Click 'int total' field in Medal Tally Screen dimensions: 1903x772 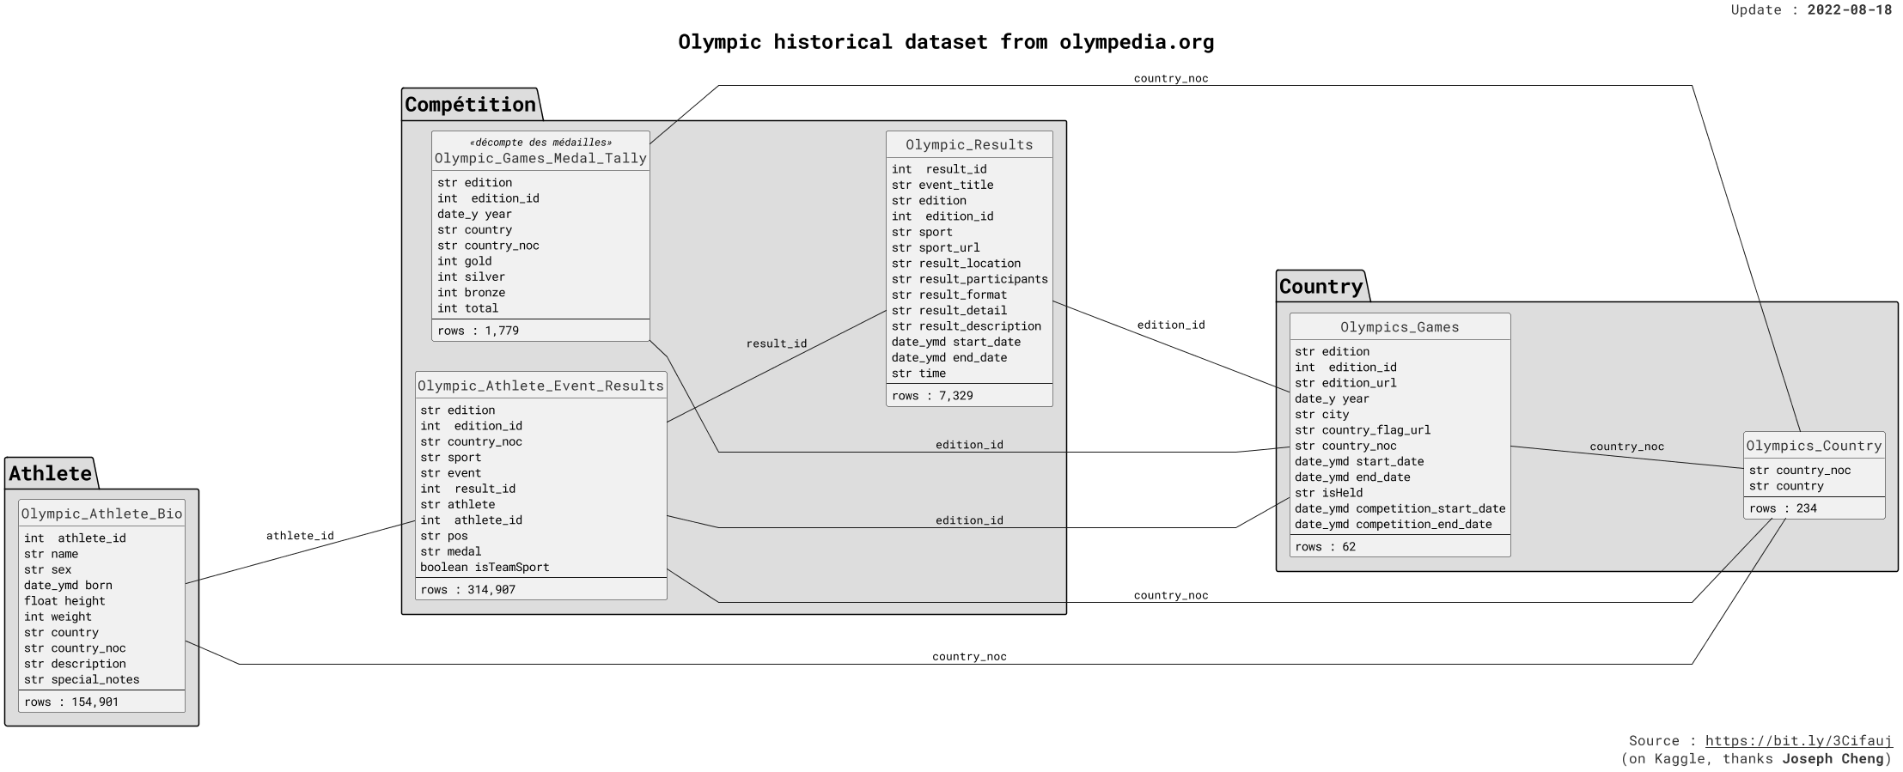click(x=467, y=308)
